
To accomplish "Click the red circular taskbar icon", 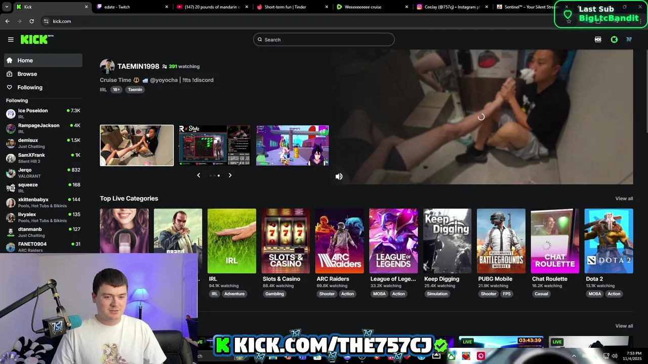I will [481, 356].
